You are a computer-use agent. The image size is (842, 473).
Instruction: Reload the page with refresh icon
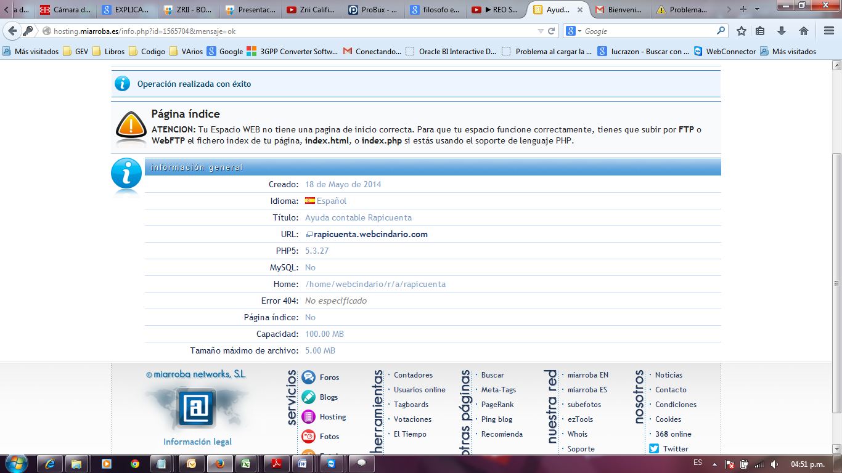tap(552, 31)
